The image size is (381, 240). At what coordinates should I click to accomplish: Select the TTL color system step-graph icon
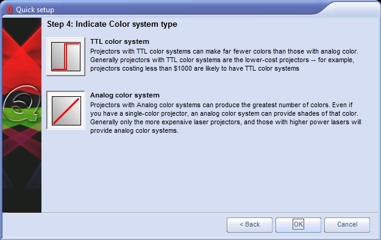click(x=66, y=57)
